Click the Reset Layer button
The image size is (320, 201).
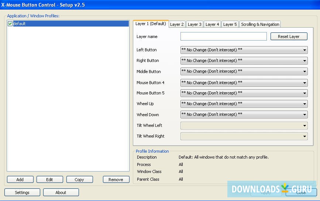coord(289,37)
